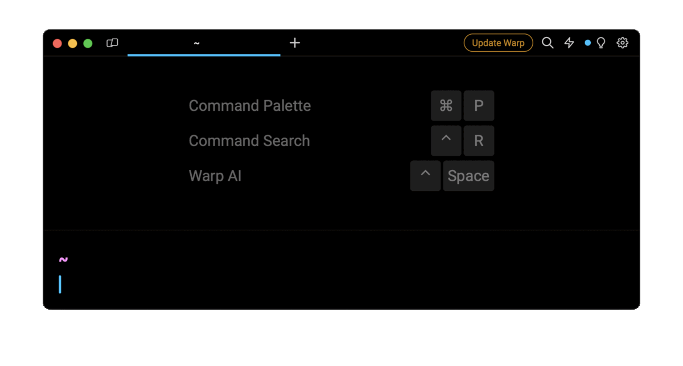Click the P key cap
This screenshot has width=683, height=366.
479,106
